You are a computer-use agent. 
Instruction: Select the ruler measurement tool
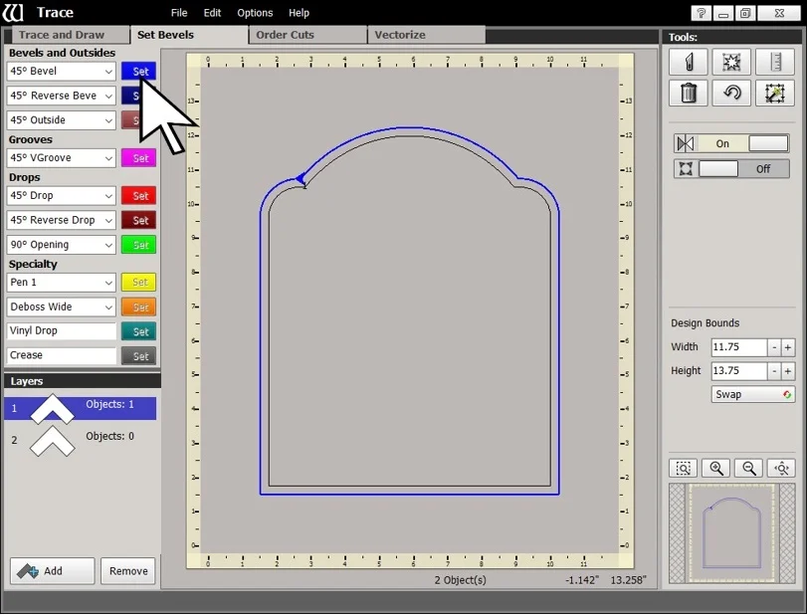click(775, 62)
